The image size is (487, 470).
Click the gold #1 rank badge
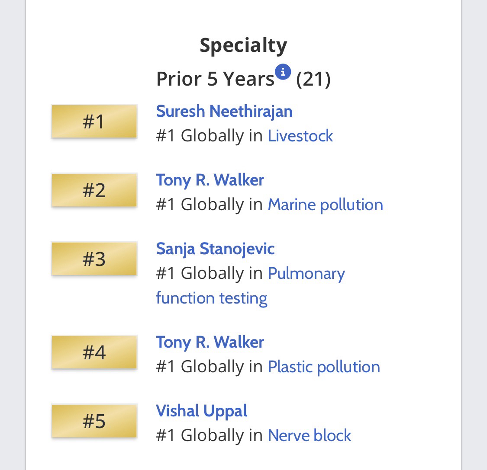tap(94, 121)
